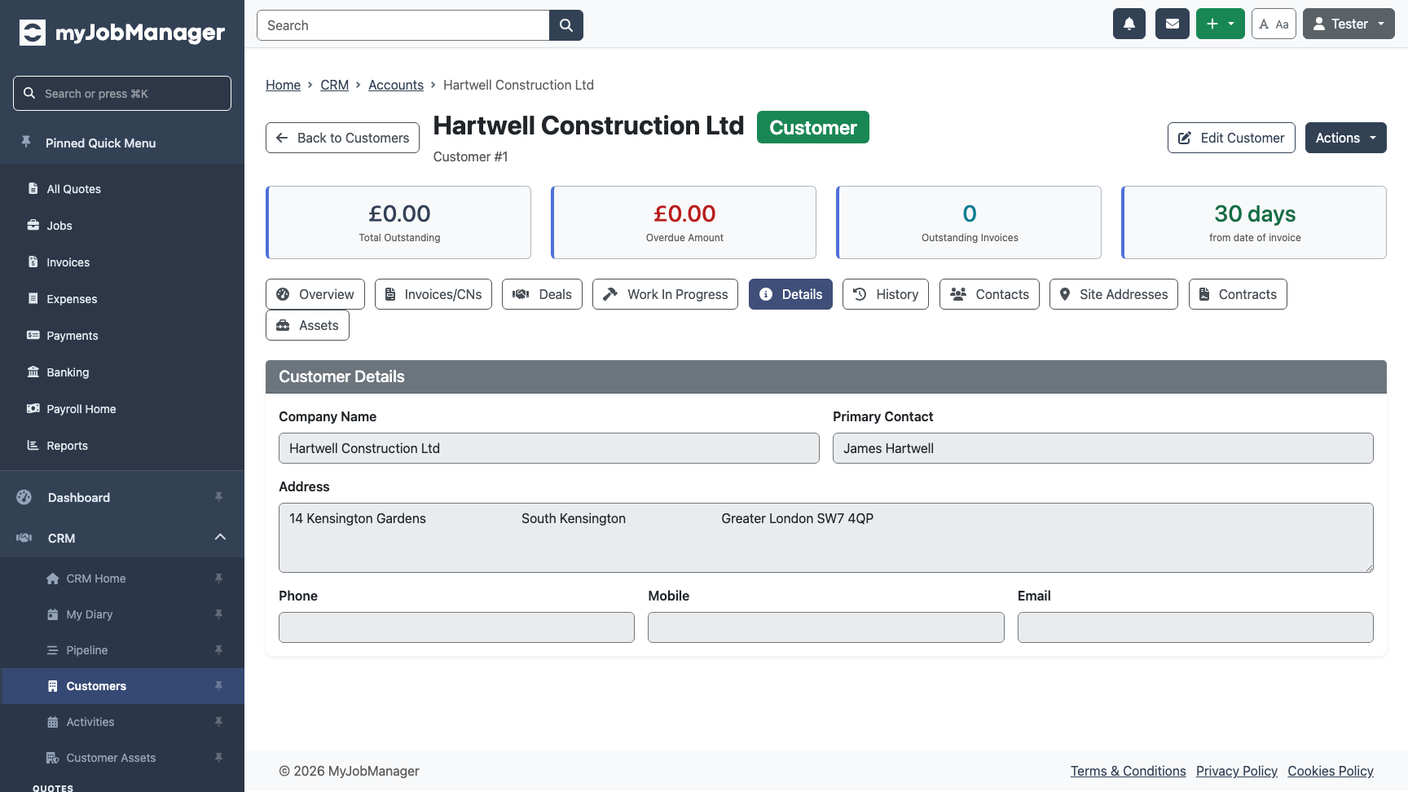Click the CRM handshake icon in sidebar
This screenshot has height=792, width=1408.
coord(24,538)
